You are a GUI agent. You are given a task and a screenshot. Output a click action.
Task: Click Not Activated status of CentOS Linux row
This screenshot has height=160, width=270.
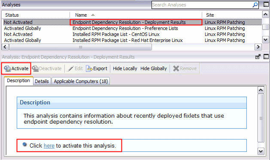[18, 34]
